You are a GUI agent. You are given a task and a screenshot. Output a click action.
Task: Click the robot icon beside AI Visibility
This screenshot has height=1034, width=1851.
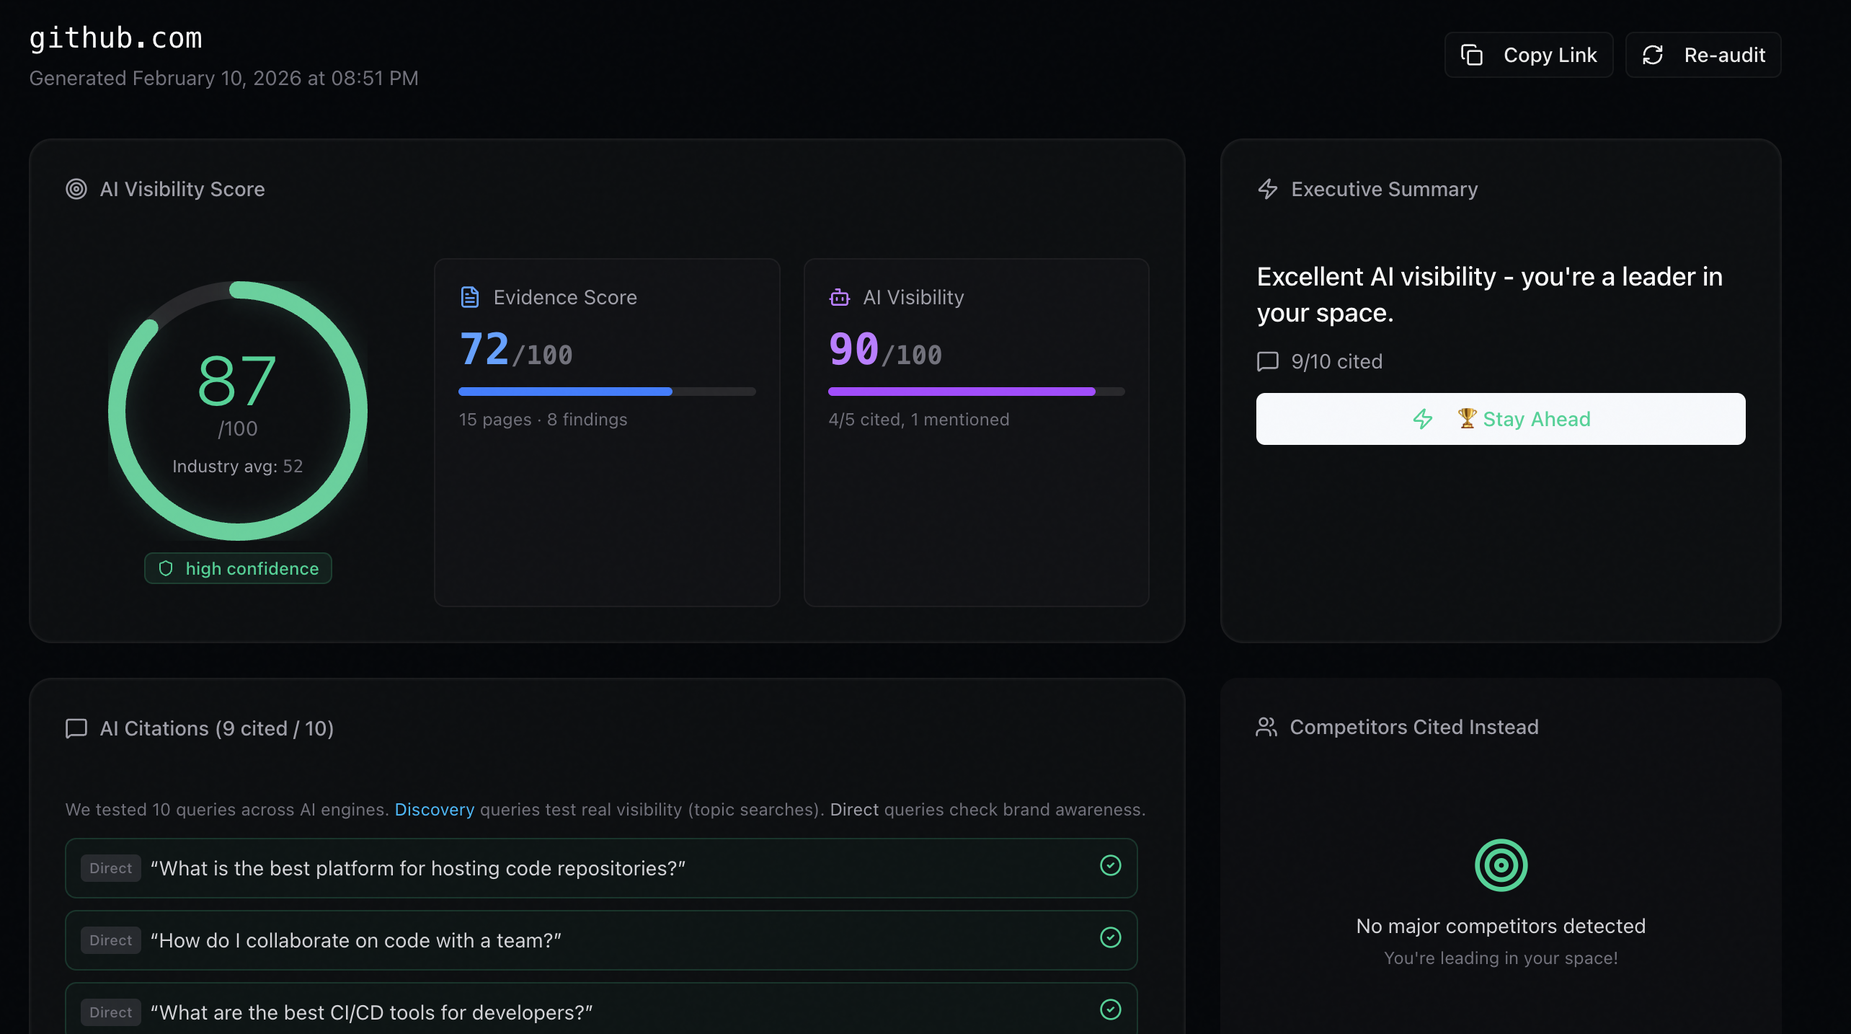tap(840, 297)
